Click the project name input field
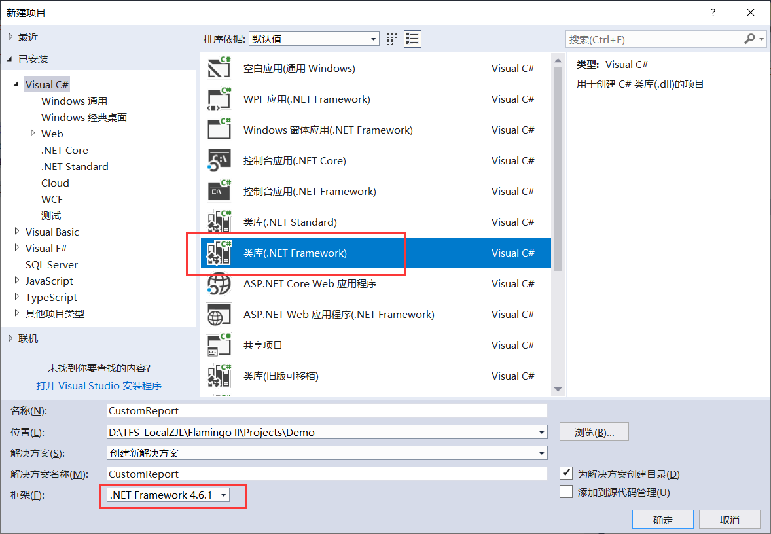 327,410
